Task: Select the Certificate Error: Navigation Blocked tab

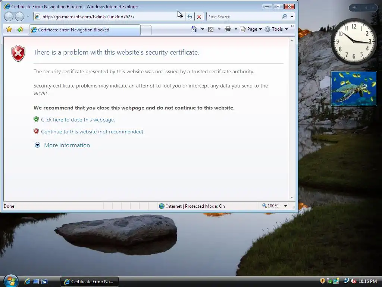Action: pos(85,30)
